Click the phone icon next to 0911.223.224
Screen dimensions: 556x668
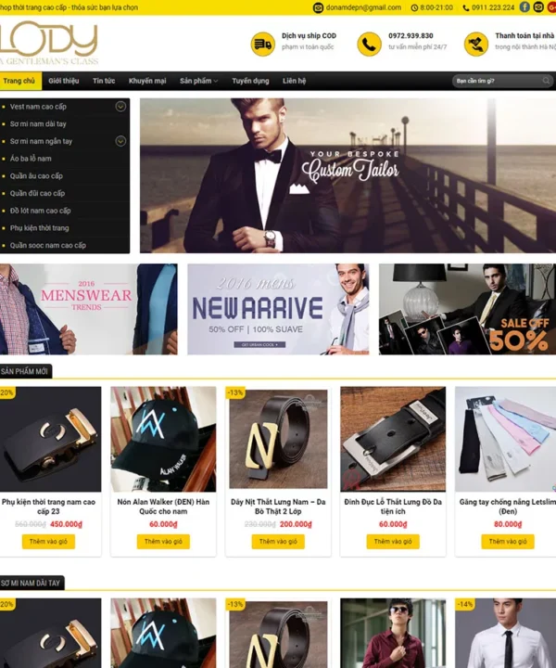466,7
